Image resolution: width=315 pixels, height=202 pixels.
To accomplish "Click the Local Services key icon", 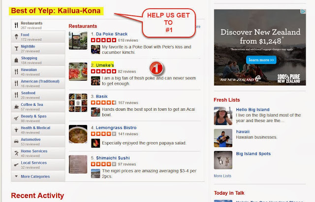I will tap(16, 165).
